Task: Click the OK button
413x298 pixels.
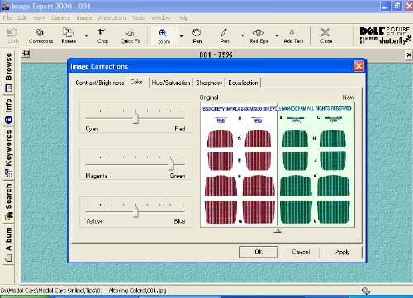Action: pos(259,252)
